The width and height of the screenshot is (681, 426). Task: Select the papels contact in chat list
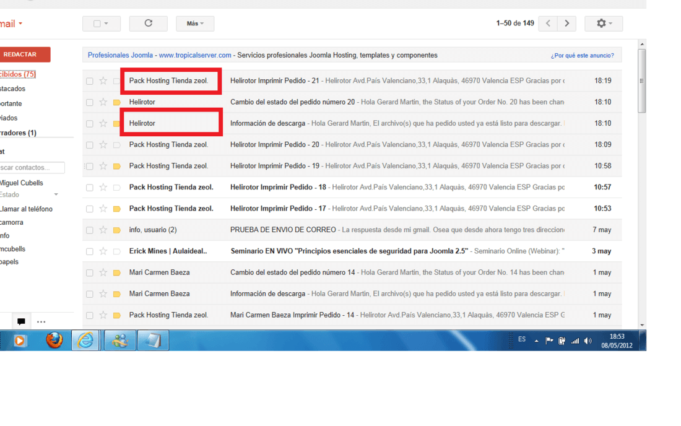[x=9, y=262]
